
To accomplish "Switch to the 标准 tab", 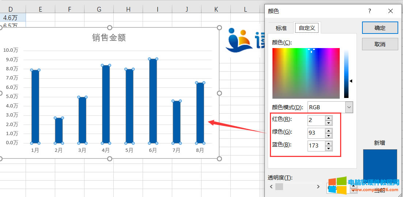I will pos(281,28).
